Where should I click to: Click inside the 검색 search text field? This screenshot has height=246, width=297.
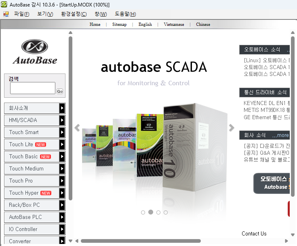click(x=32, y=88)
